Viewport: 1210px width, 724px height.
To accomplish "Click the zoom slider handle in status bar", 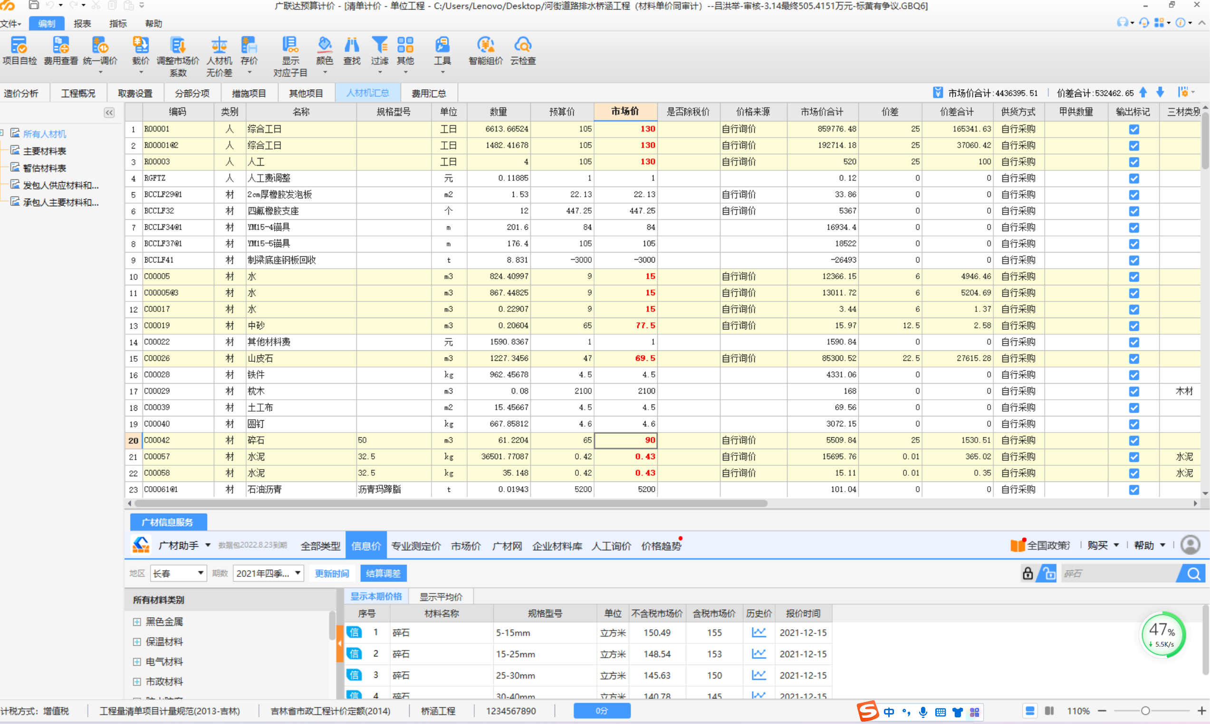I will pos(1145,711).
